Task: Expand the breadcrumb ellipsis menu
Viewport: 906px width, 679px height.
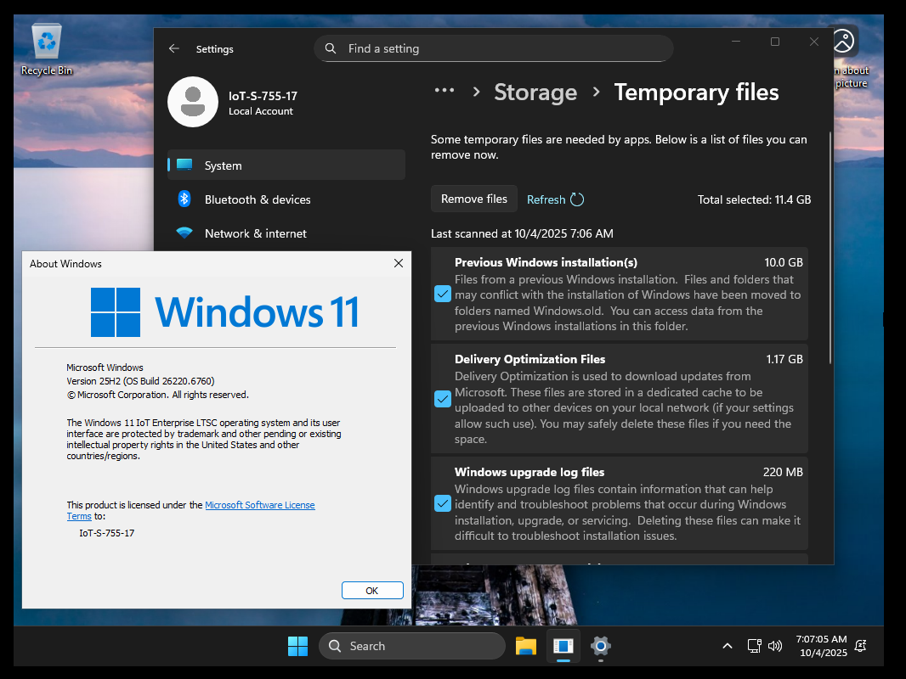Action: tap(445, 91)
